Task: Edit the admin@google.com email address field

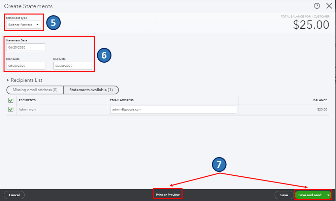Action: click(x=173, y=109)
